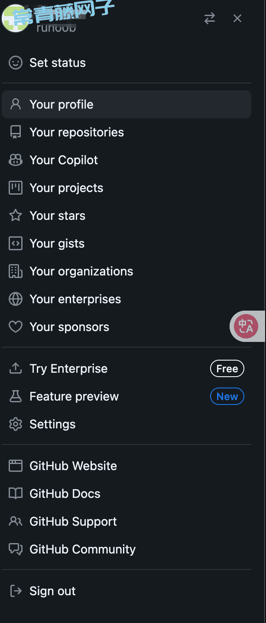Click the globe enterprises icon

[x=16, y=299]
